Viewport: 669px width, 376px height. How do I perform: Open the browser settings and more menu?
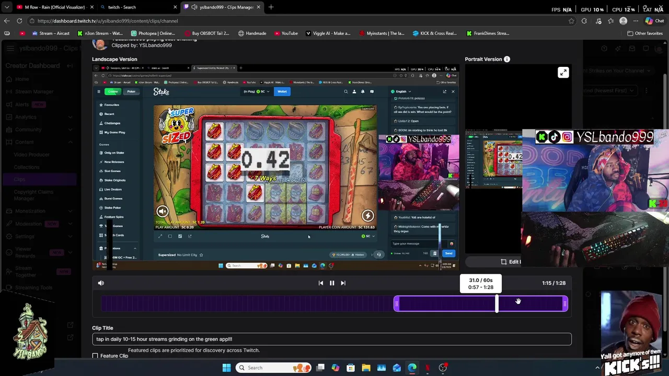(x=636, y=21)
